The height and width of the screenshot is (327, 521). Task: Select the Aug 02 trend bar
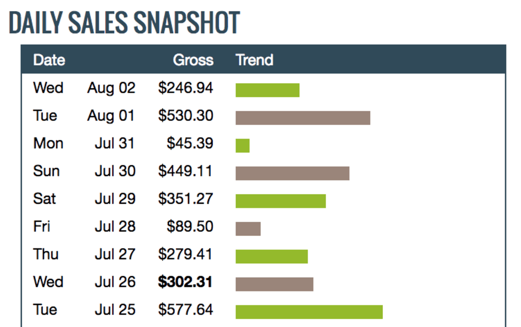point(267,90)
